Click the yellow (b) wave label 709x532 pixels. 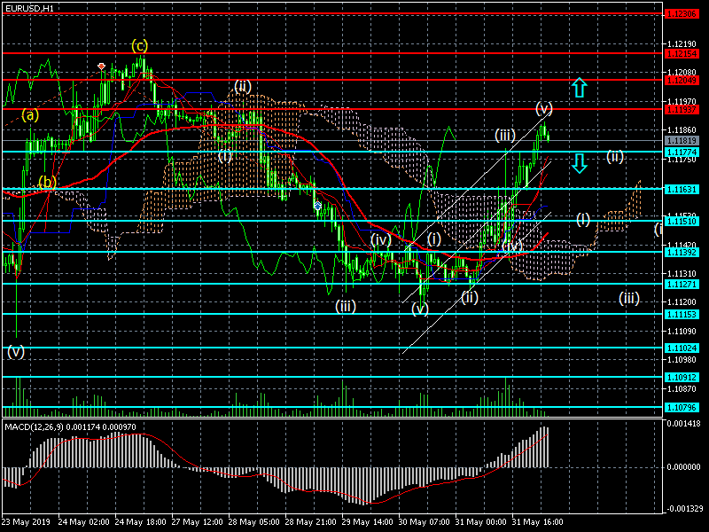(x=48, y=182)
